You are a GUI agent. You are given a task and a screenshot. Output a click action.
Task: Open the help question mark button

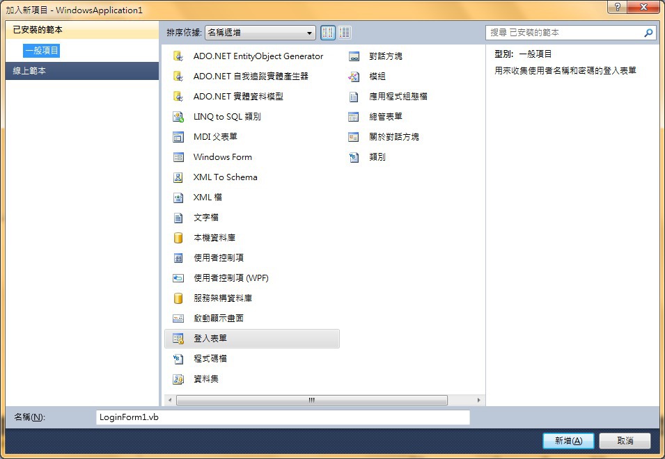point(617,6)
